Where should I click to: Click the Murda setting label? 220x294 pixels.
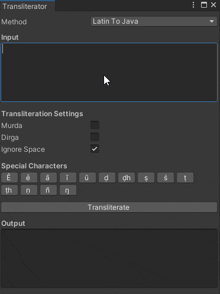pyautogui.click(x=12, y=126)
